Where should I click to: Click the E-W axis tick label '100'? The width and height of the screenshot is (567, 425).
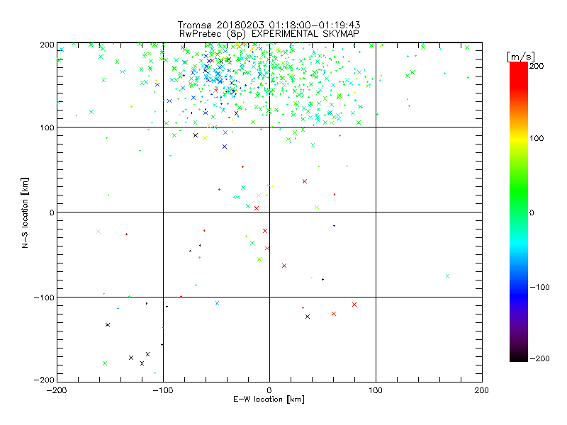click(x=376, y=390)
